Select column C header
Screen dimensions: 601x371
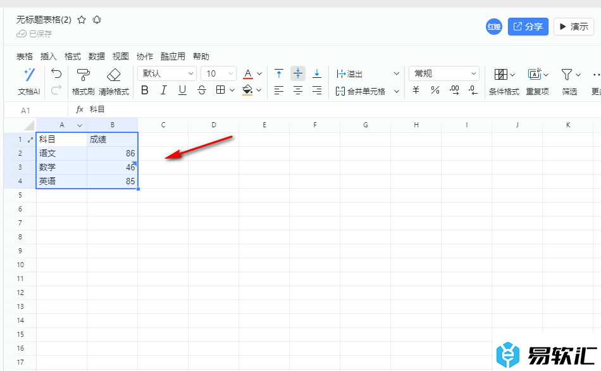tap(163, 125)
